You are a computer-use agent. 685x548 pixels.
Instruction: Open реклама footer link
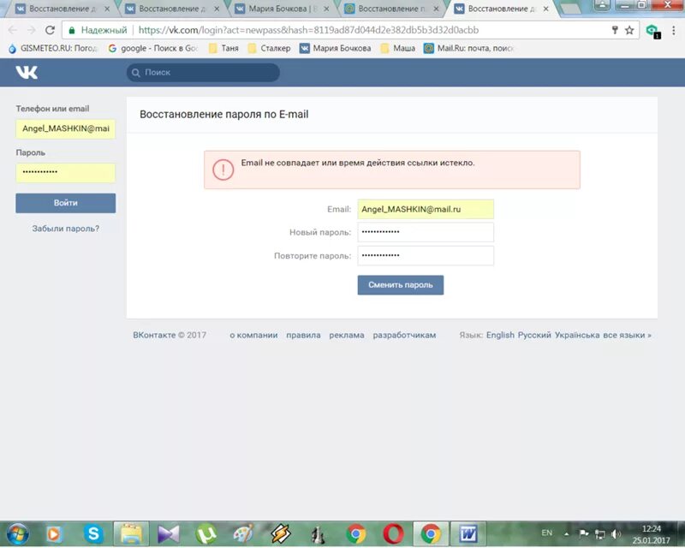(x=347, y=335)
